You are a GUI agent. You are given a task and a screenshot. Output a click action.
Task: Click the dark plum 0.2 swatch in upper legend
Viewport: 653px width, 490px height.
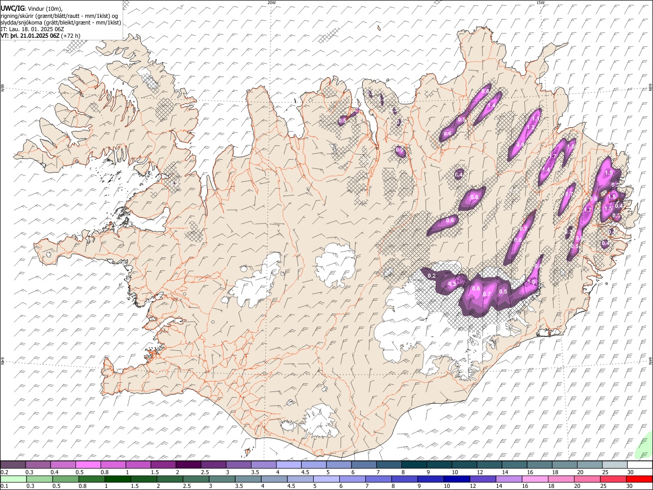[13, 465]
